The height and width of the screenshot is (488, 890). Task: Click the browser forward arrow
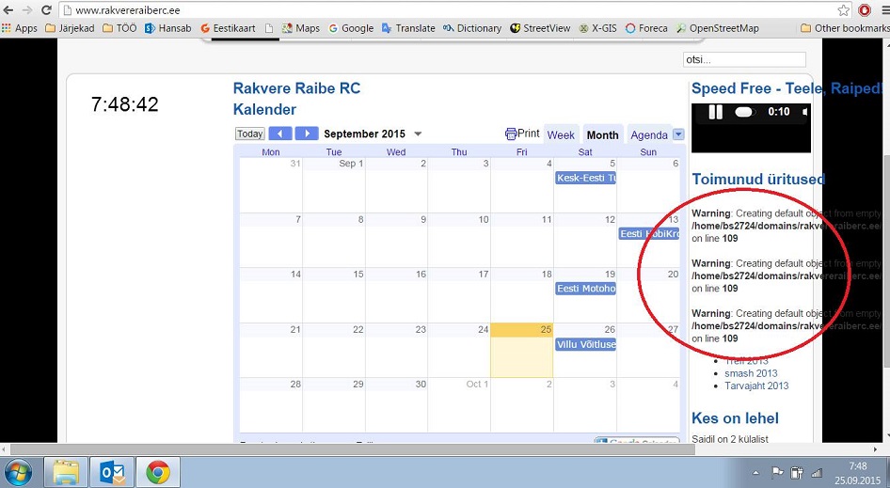click(26, 10)
